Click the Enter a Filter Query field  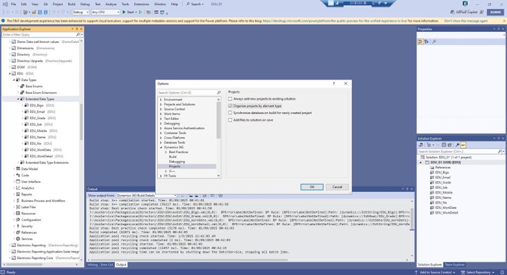39,35
